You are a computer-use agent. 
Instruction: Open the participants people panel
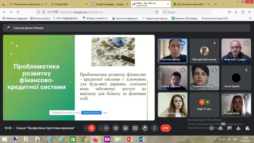221,128
